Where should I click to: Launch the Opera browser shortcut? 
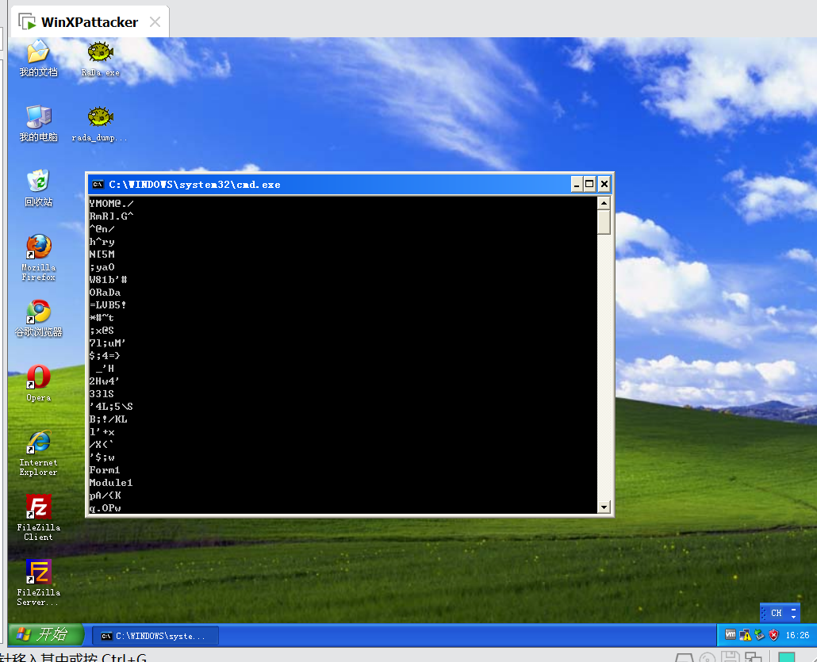coord(39,384)
